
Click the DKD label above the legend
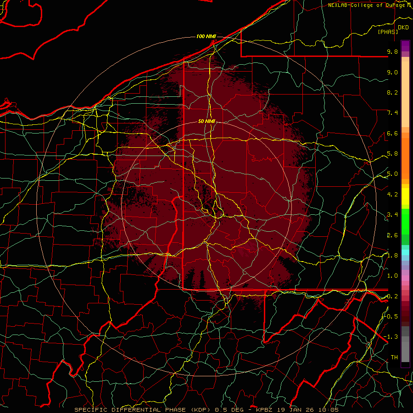pyautogui.click(x=403, y=28)
